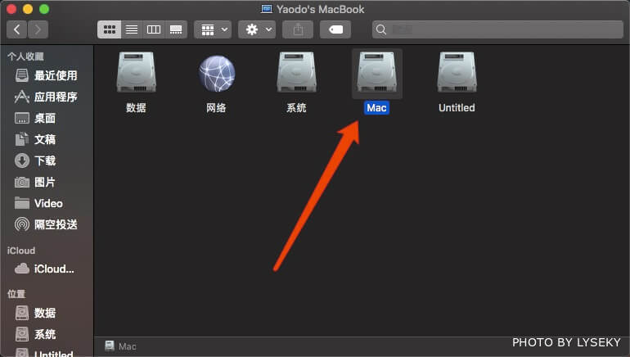Open iCloud Drive in the sidebar
This screenshot has width=630, height=357.
point(47,269)
